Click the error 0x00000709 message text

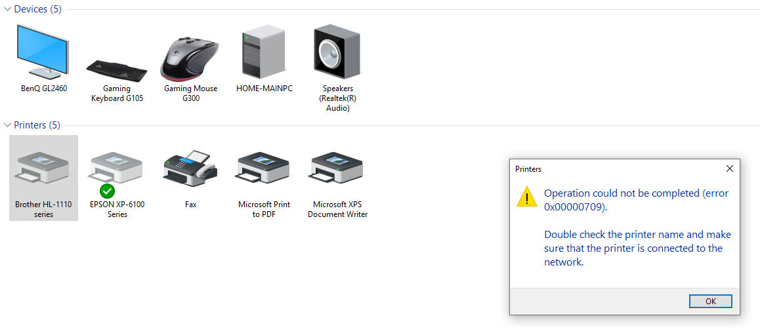636,200
